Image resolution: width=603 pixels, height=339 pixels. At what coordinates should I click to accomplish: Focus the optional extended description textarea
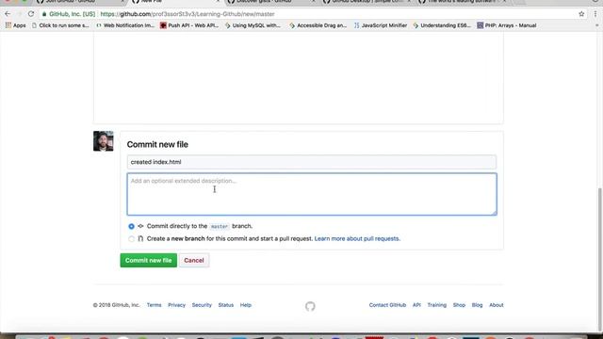tap(312, 194)
